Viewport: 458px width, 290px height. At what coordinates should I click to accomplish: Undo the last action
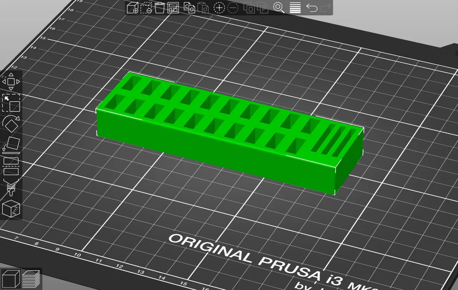click(x=311, y=8)
